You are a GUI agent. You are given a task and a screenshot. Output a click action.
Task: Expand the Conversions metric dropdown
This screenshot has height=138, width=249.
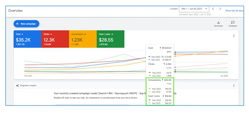(x=85, y=34)
